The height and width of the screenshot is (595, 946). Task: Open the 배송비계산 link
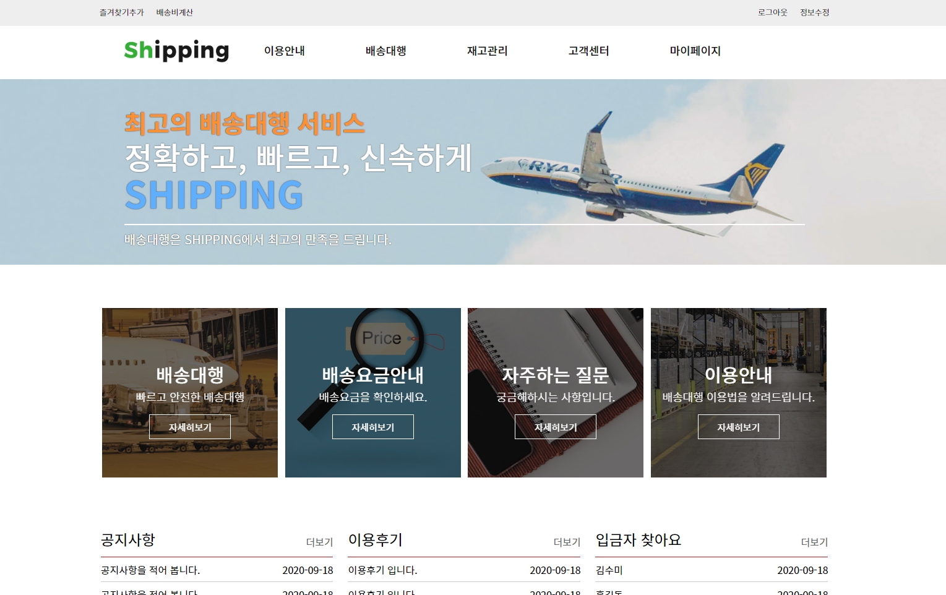174,12
